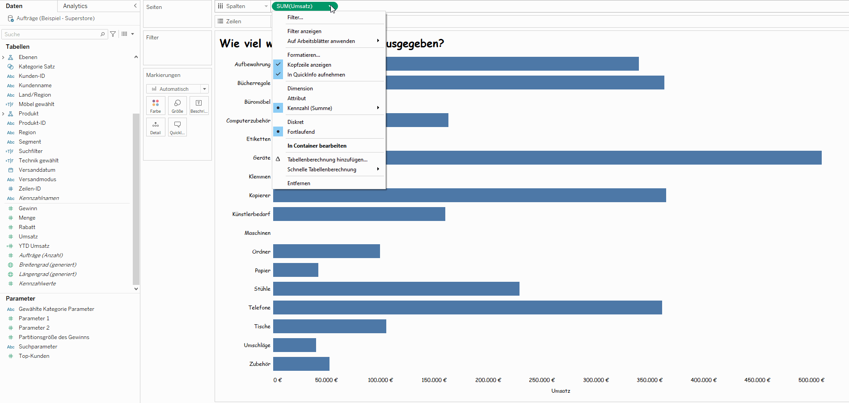Click the set icon next to Kategorie Satz
The image size is (849, 403).
pyautogui.click(x=11, y=67)
